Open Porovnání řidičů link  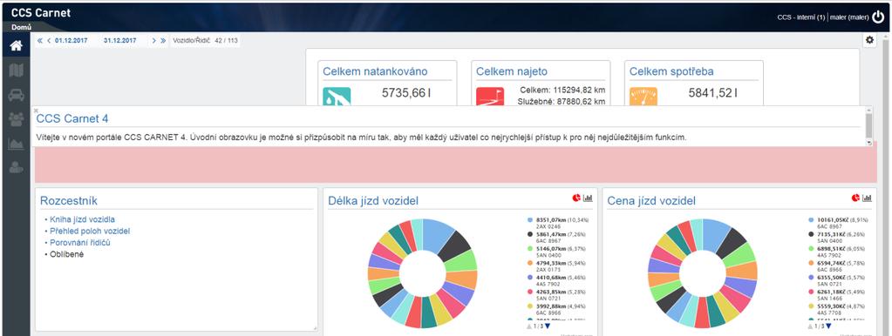tap(80, 242)
